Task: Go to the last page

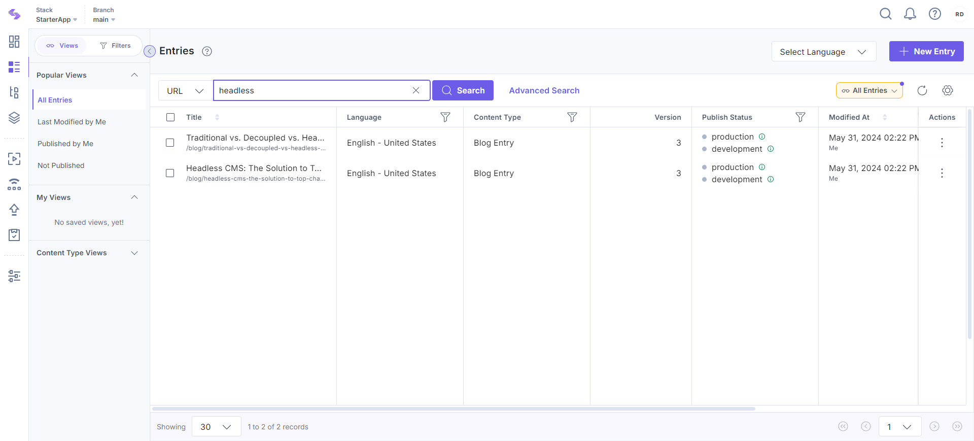Action: (x=957, y=426)
